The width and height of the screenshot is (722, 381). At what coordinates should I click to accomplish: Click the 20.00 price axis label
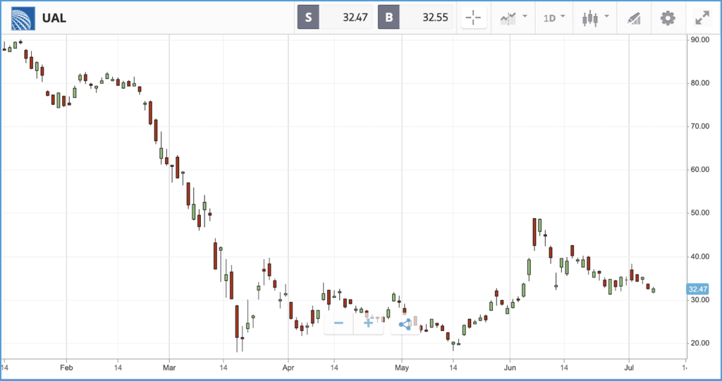click(700, 343)
